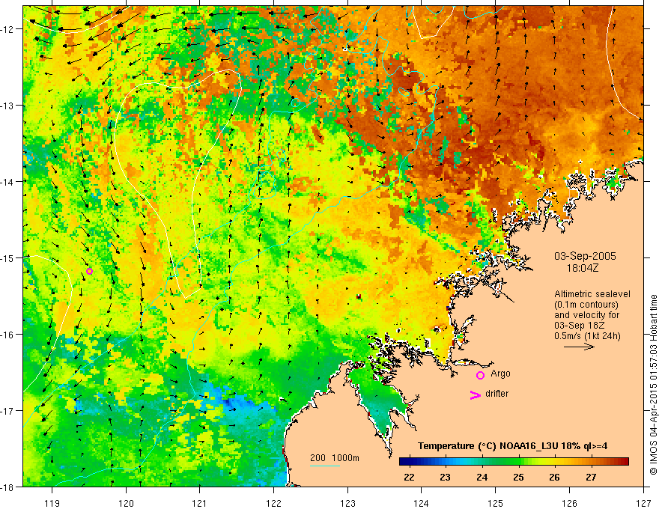This screenshot has height=509, width=659.
Task: Click the latitude axis label '-16'
Action: [7, 335]
